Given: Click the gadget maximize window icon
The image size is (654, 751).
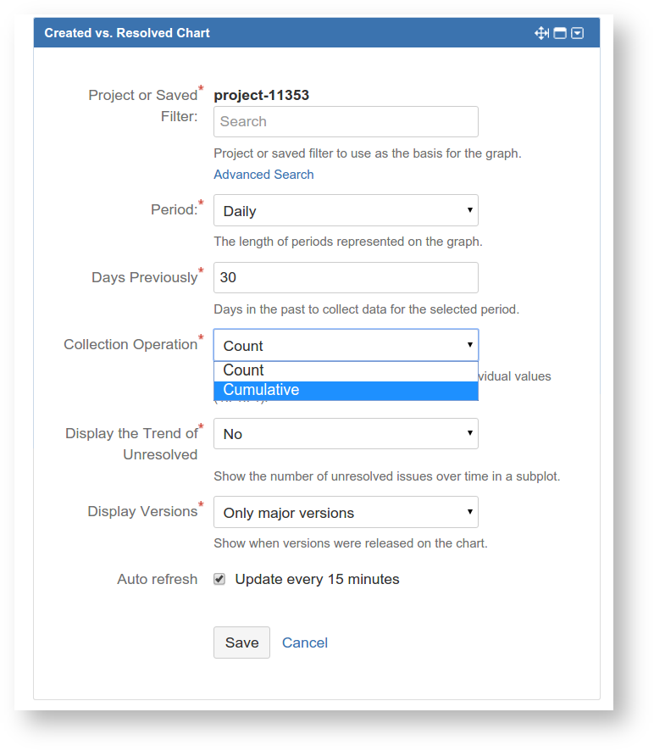Looking at the screenshot, I should pos(559,33).
